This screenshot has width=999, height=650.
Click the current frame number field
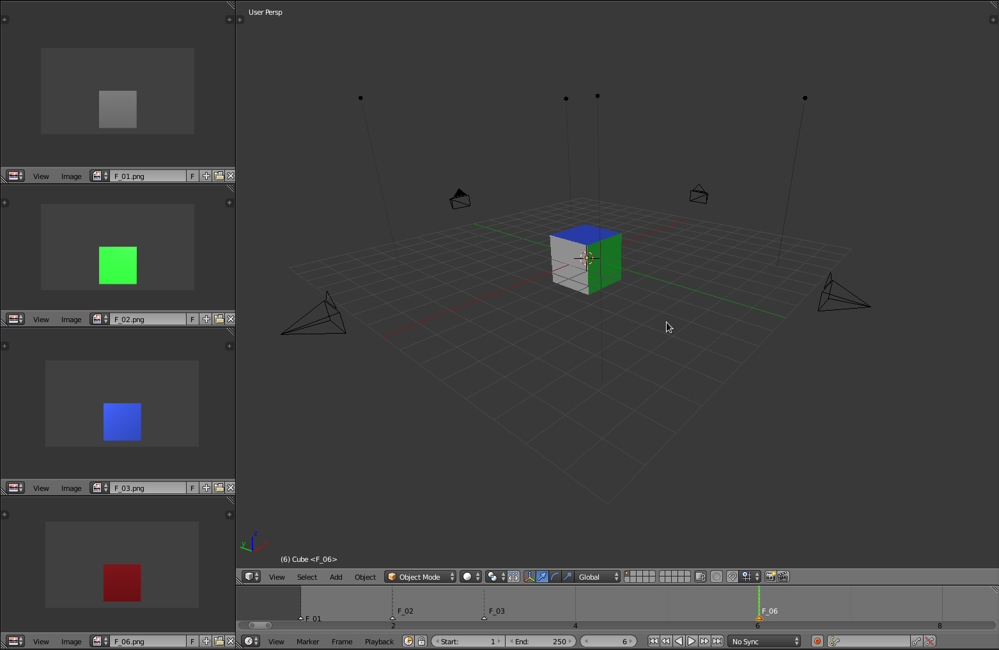608,641
